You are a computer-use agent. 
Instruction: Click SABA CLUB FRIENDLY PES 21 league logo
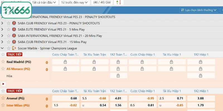(14, 42)
